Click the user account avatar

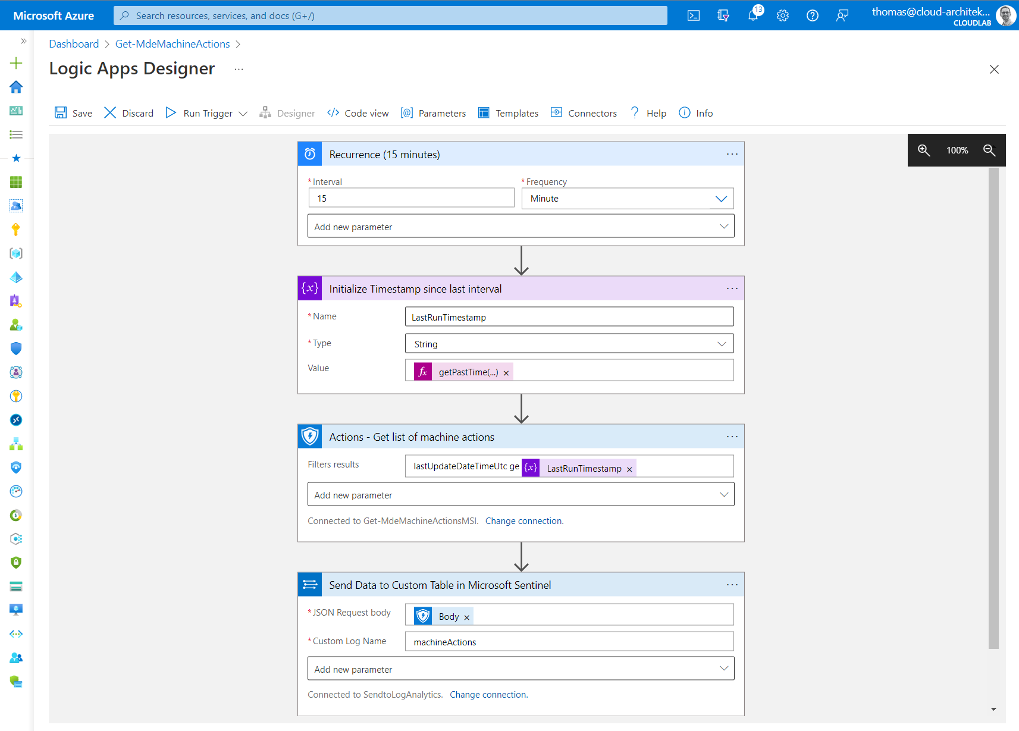[1006, 15]
